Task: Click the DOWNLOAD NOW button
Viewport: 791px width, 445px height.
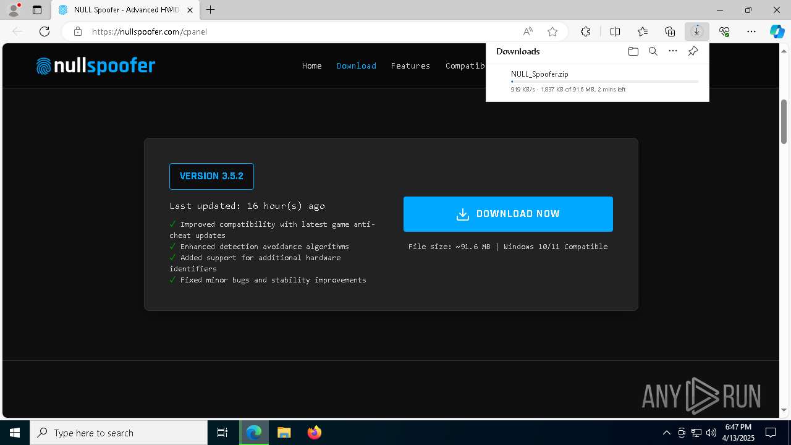Action: [508, 214]
